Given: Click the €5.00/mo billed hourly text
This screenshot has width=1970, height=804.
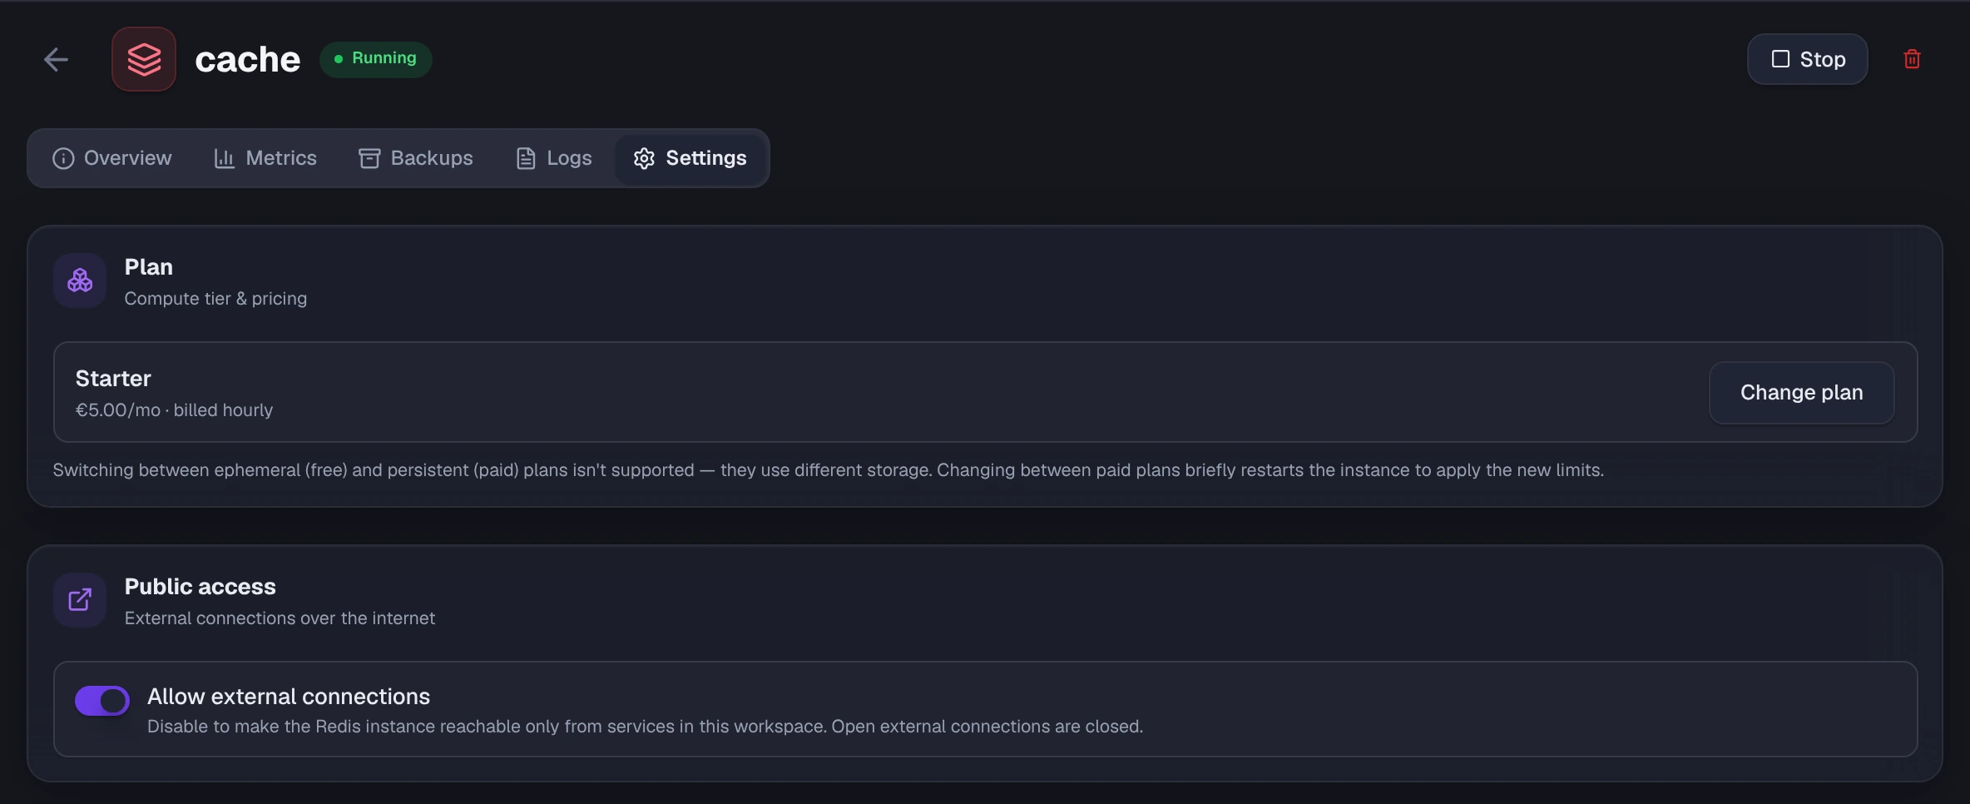Looking at the screenshot, I should [x=174, y=410].
